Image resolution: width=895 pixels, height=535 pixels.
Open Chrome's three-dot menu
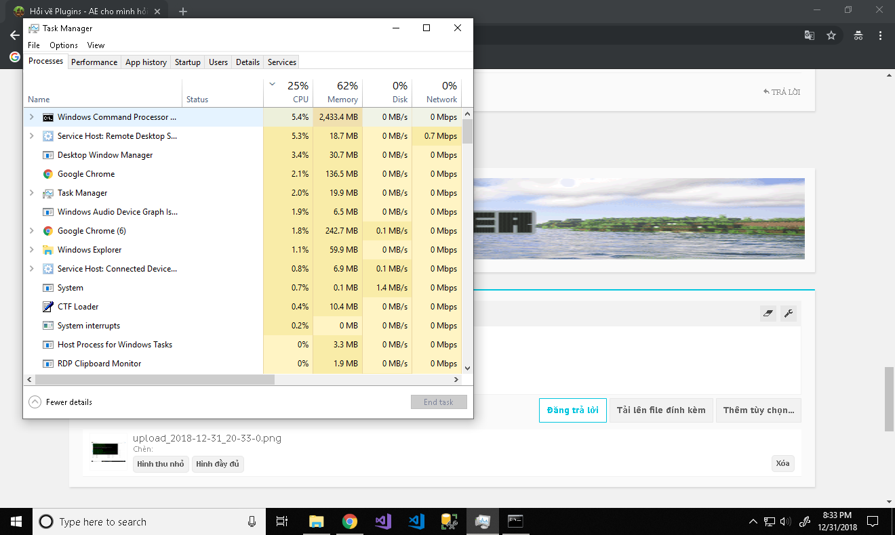click(x=880, y=35)
